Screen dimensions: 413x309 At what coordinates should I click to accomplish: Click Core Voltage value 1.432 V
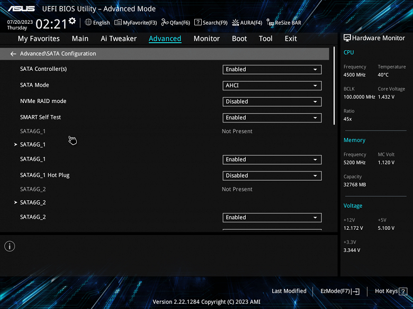pos(386,97)
